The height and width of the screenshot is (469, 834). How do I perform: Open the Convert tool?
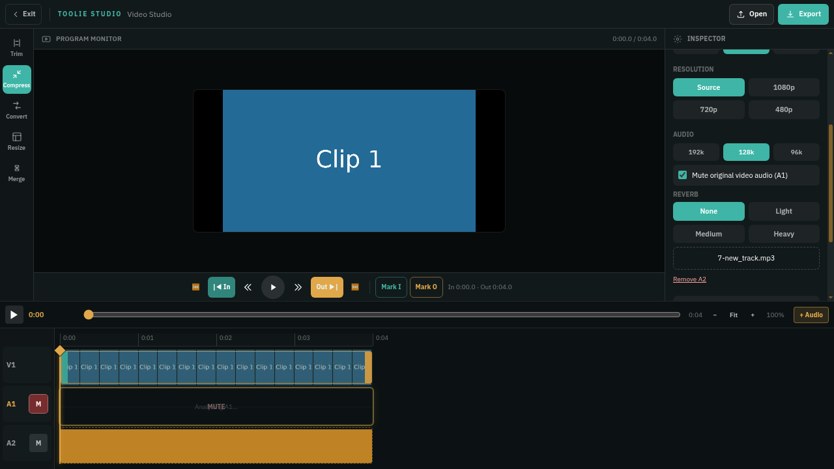tap(17, 109)
